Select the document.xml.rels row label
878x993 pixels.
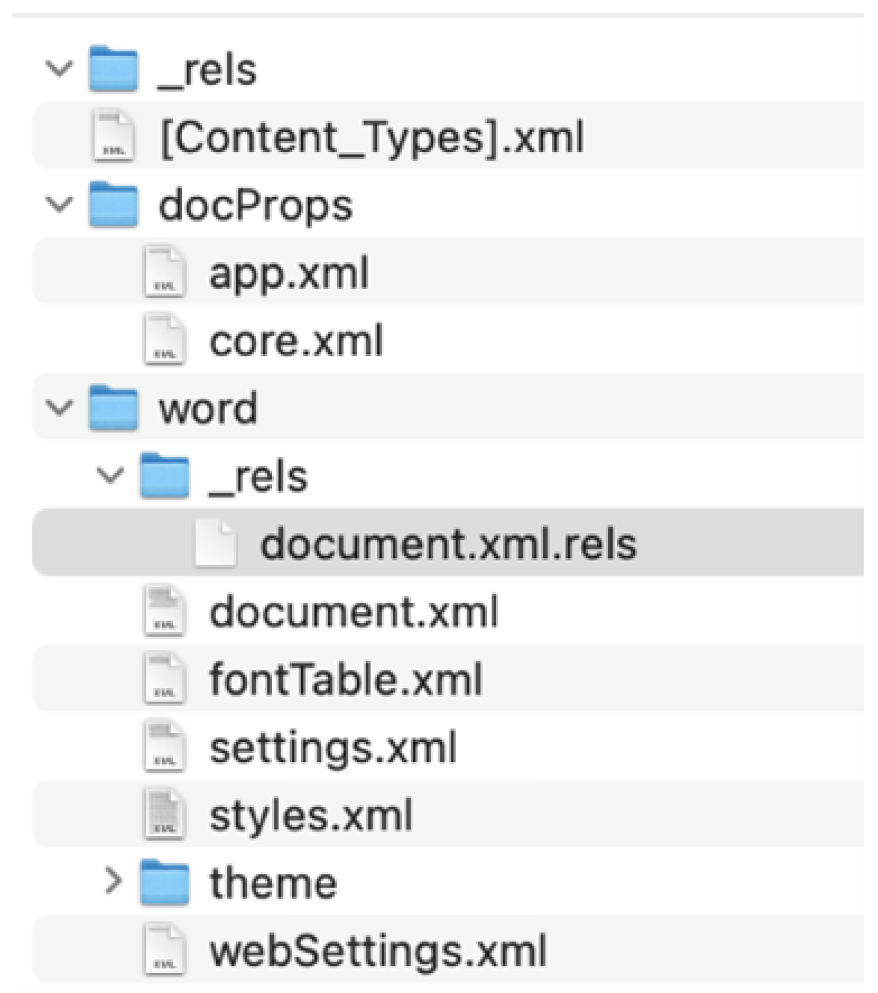point(449,544)
